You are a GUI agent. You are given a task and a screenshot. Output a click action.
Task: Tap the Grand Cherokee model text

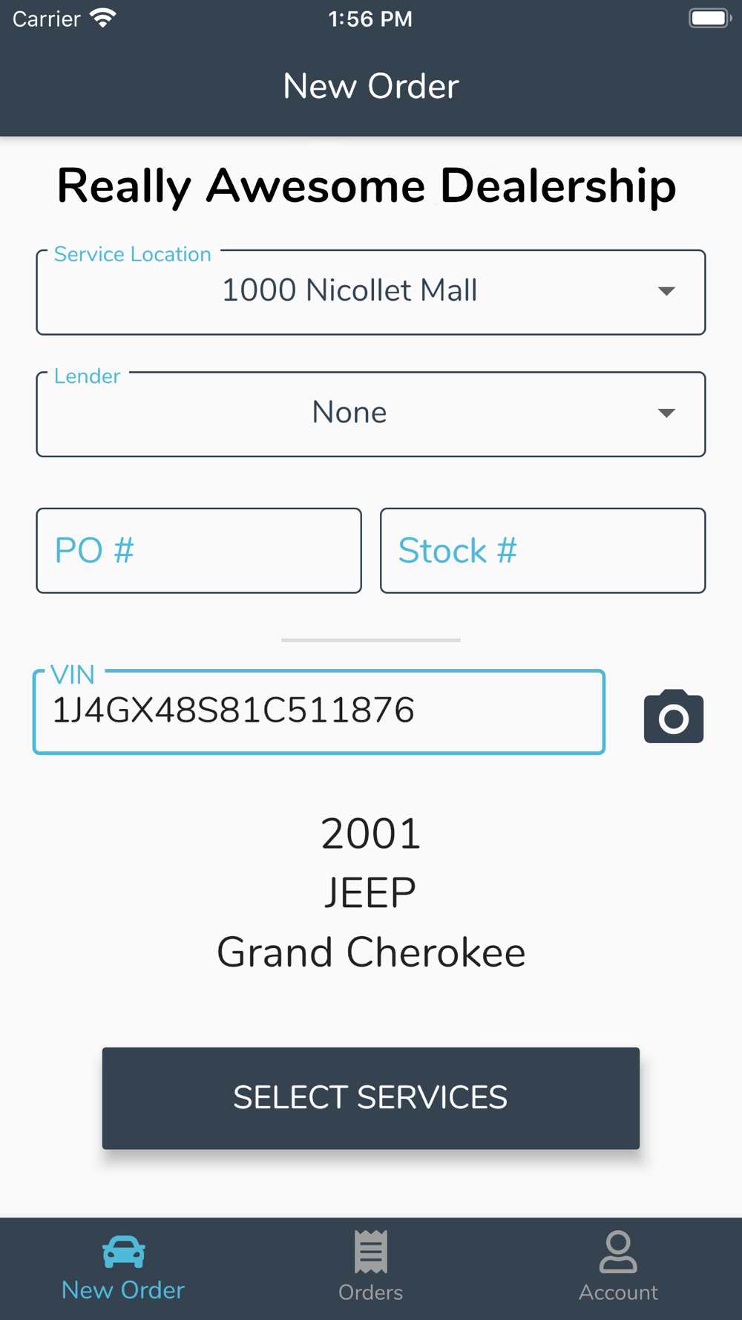[x=371, y=953]
